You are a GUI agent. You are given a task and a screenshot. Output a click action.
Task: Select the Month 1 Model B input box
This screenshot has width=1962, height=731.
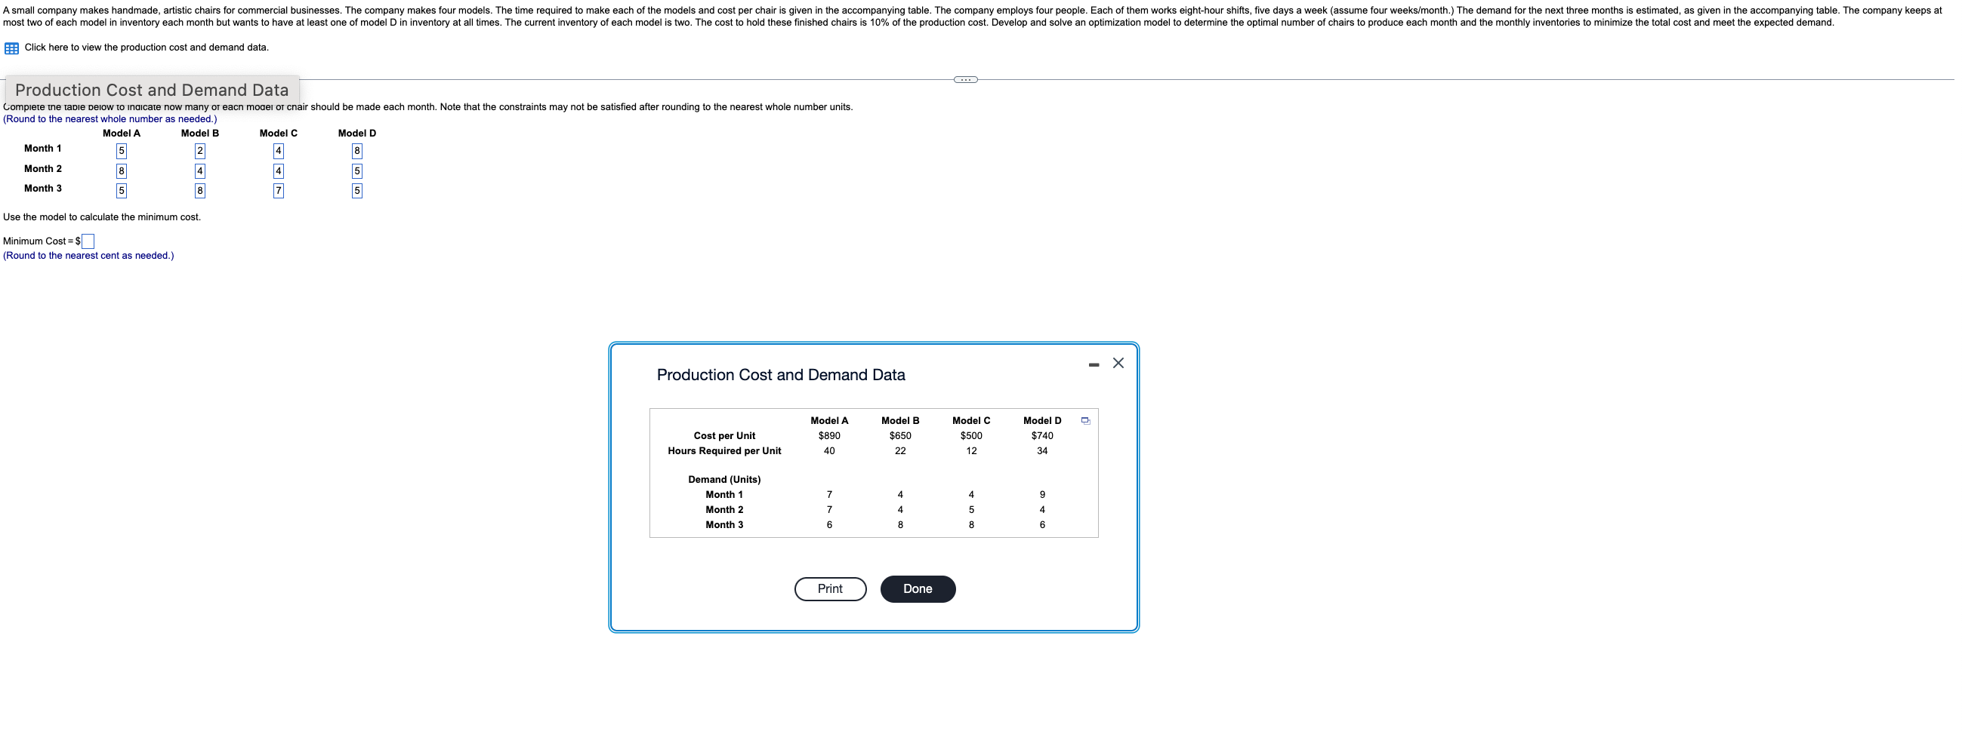point(199,151)
